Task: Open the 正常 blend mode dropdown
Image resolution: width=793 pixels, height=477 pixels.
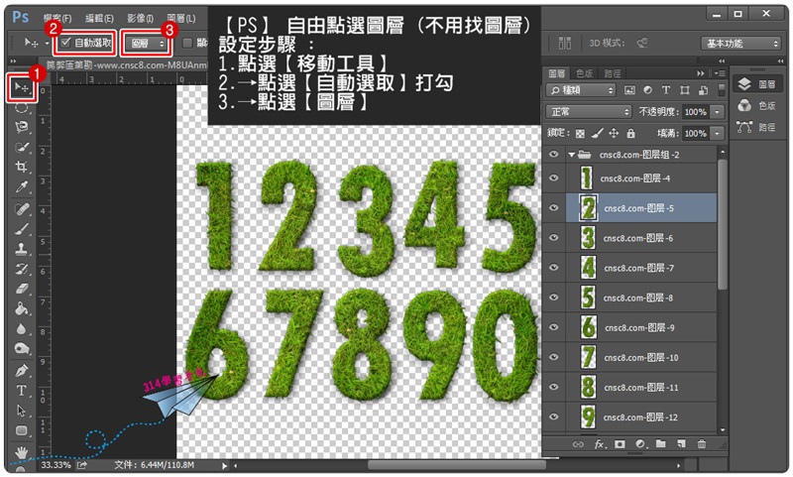Action: (x=589, y=111)
